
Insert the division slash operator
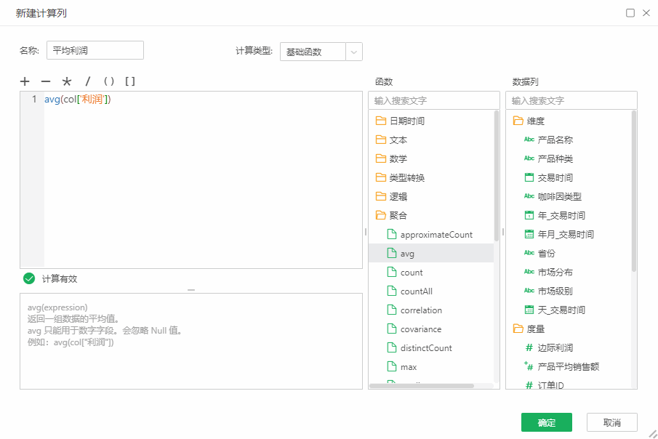[88, 81]
